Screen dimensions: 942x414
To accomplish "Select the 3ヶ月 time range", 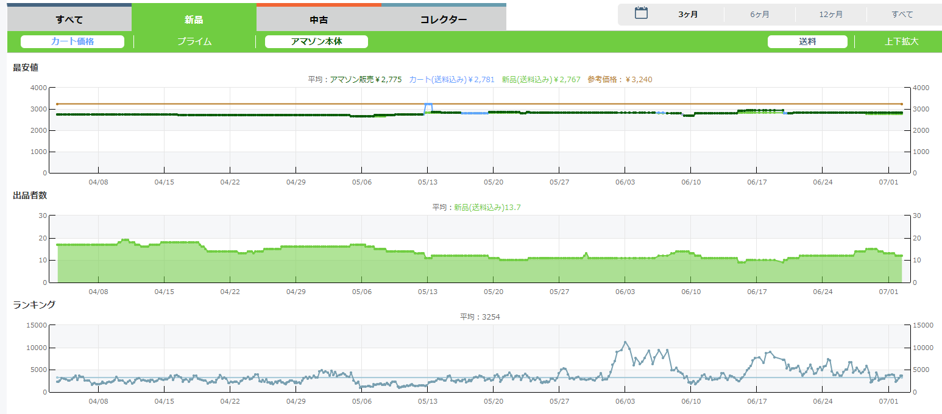I will 688,14.
